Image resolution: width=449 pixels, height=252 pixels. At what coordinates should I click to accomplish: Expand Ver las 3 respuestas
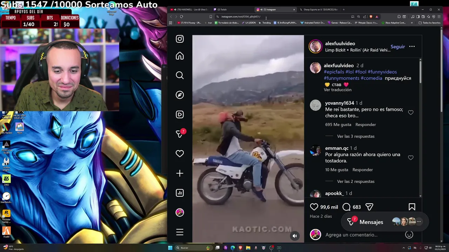pyautogui.click(x=356, y=136)
